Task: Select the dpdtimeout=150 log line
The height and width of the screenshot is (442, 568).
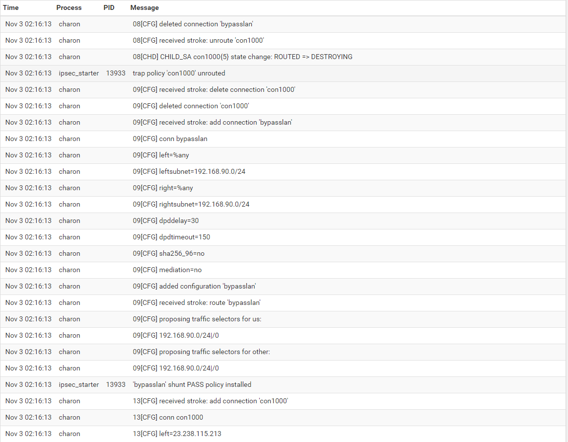Action: point(171,237)
